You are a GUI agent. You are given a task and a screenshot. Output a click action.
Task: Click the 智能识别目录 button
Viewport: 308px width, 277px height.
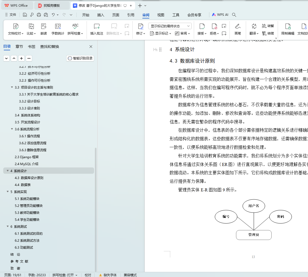point(80,58)
